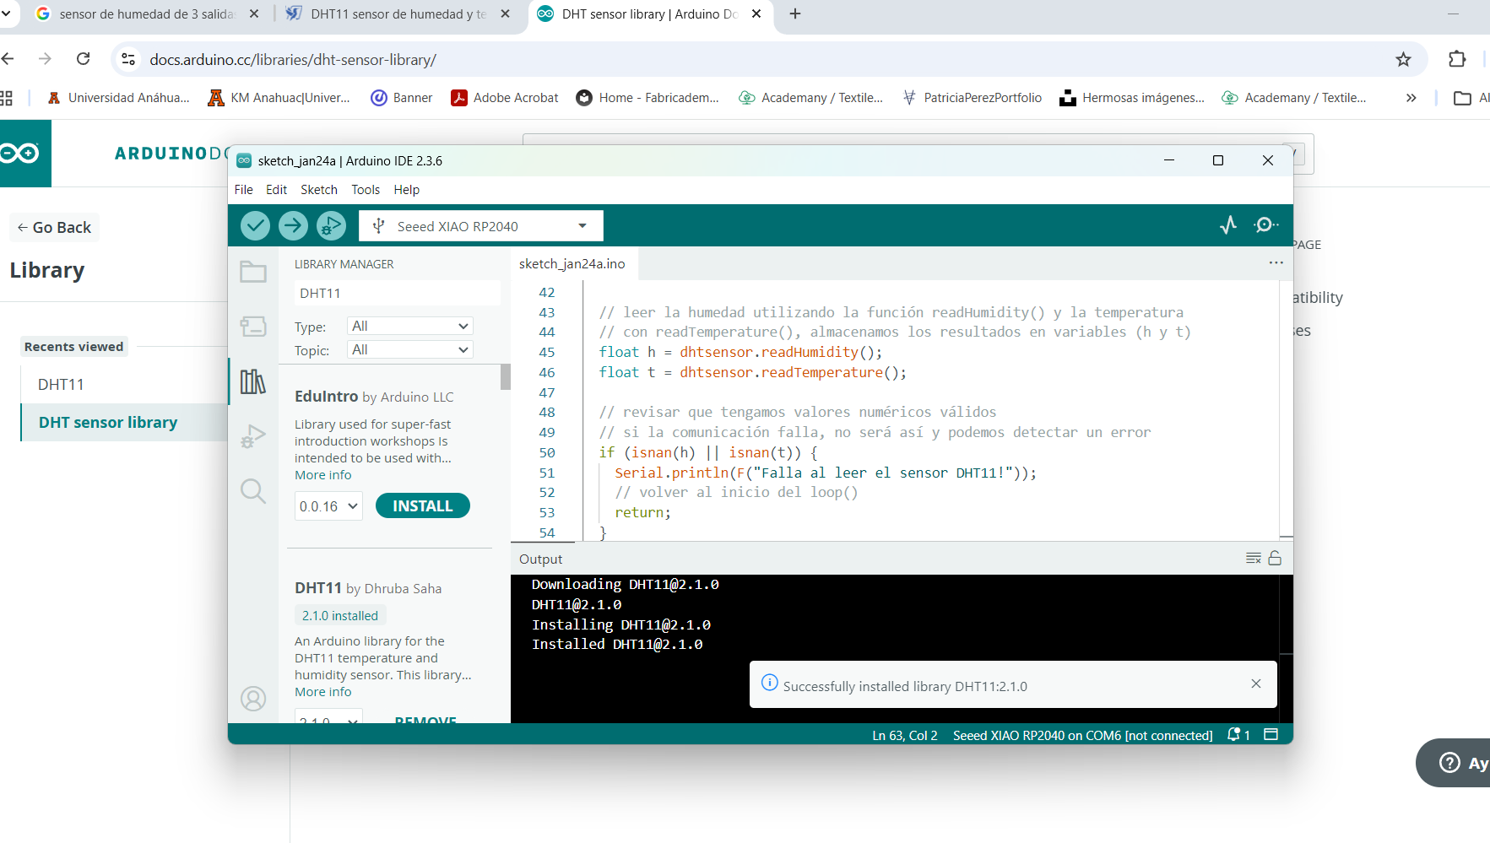Start debugging with the Debug icon

click(331, 225)
